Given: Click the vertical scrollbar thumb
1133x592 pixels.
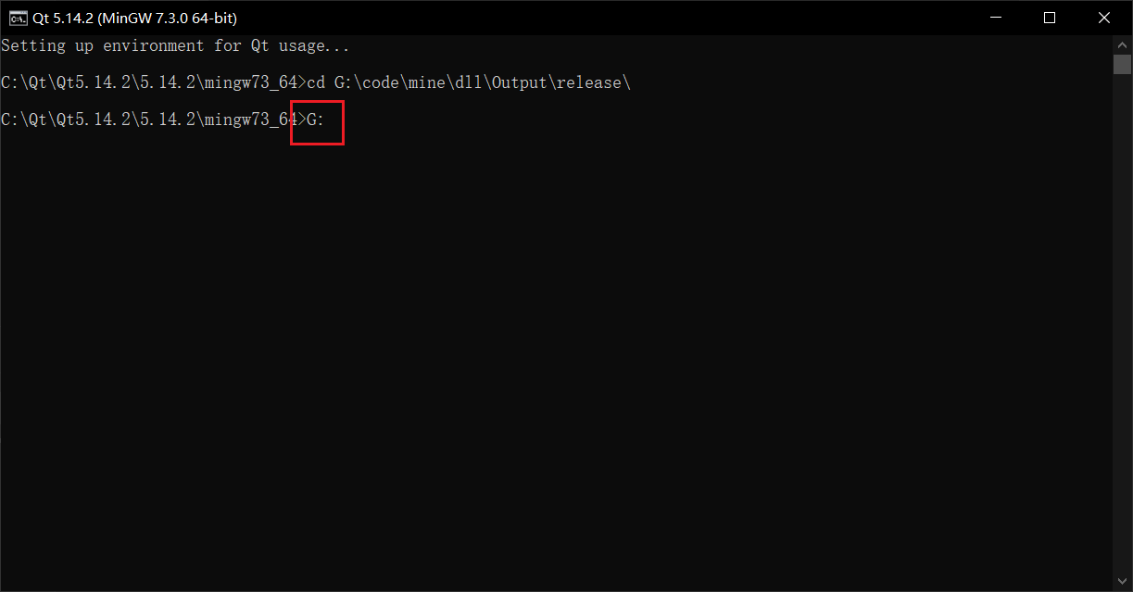Looking at the screenshot, I should click(1122, 64).
